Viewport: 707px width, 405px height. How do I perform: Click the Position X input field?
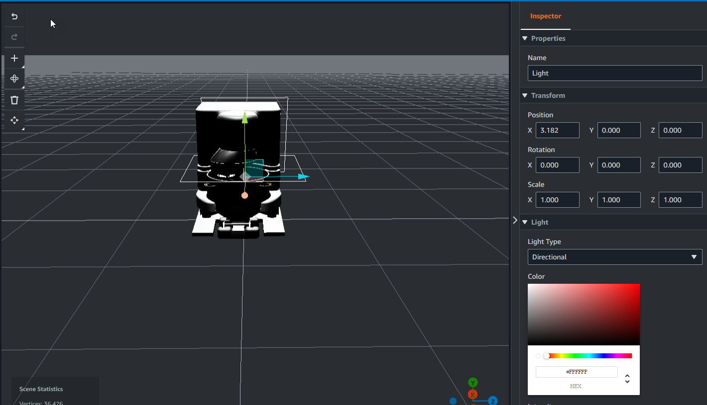click(557, 130)
